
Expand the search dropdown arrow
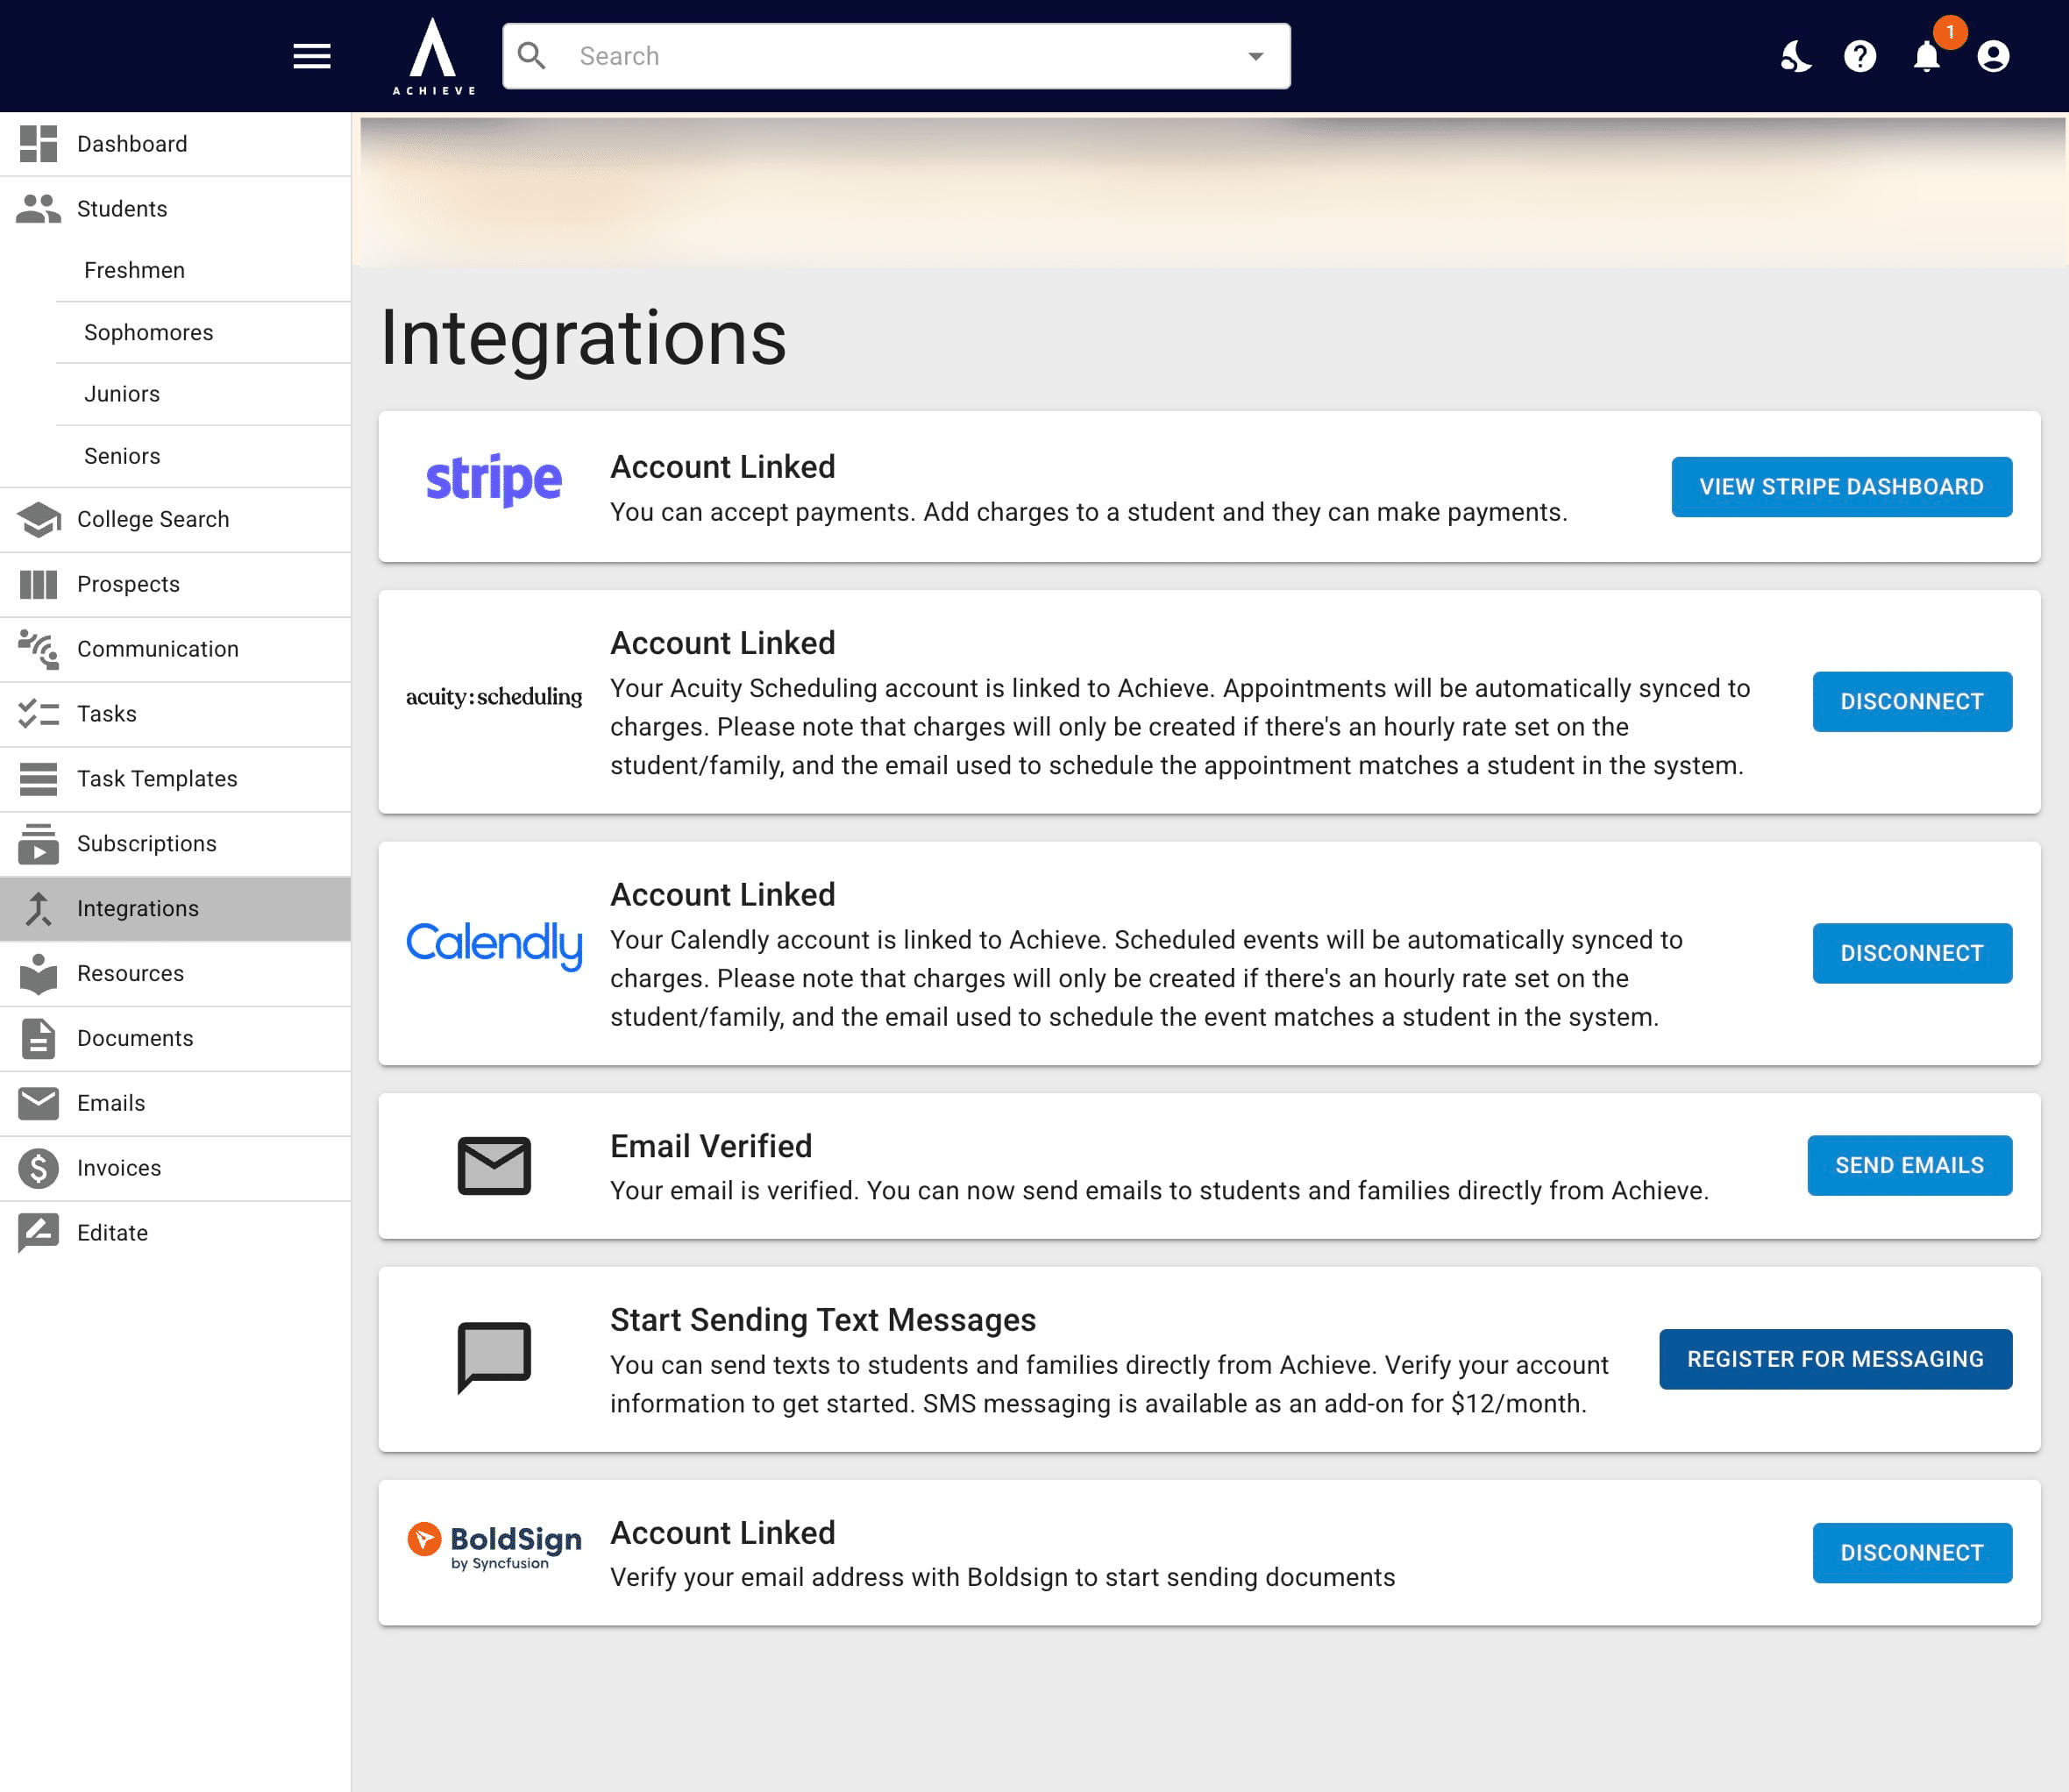[x=1256, y=56]
